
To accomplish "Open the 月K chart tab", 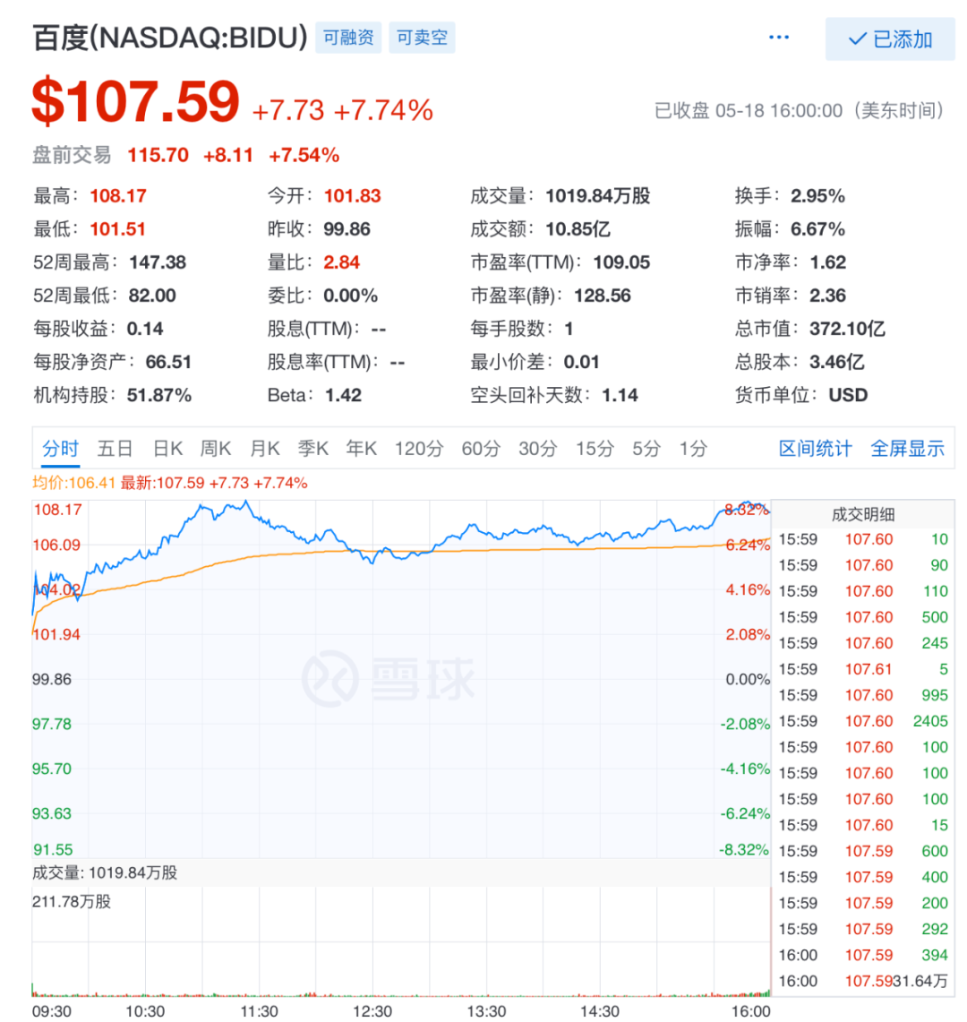I will click(264, 449).
